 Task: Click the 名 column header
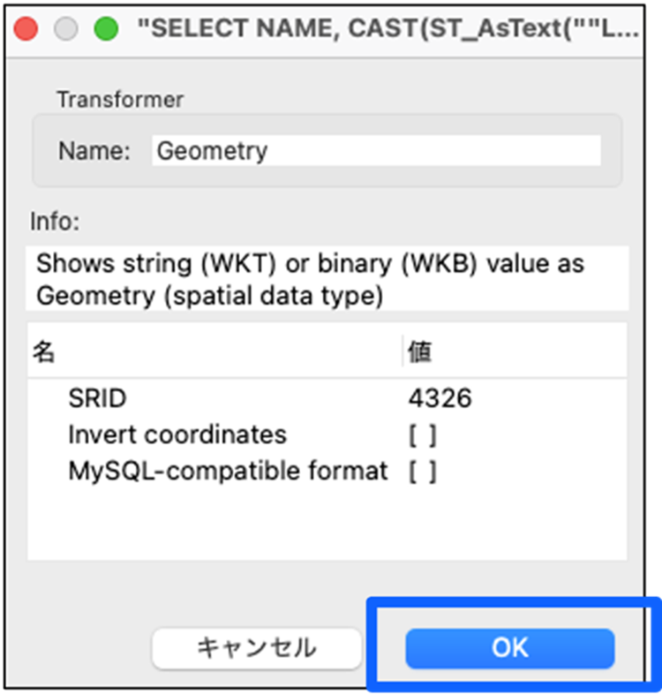coord(44,352)
